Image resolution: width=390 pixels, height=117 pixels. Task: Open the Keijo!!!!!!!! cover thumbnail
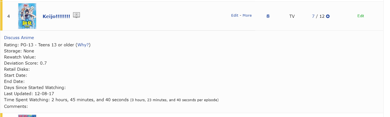point(27,16)
